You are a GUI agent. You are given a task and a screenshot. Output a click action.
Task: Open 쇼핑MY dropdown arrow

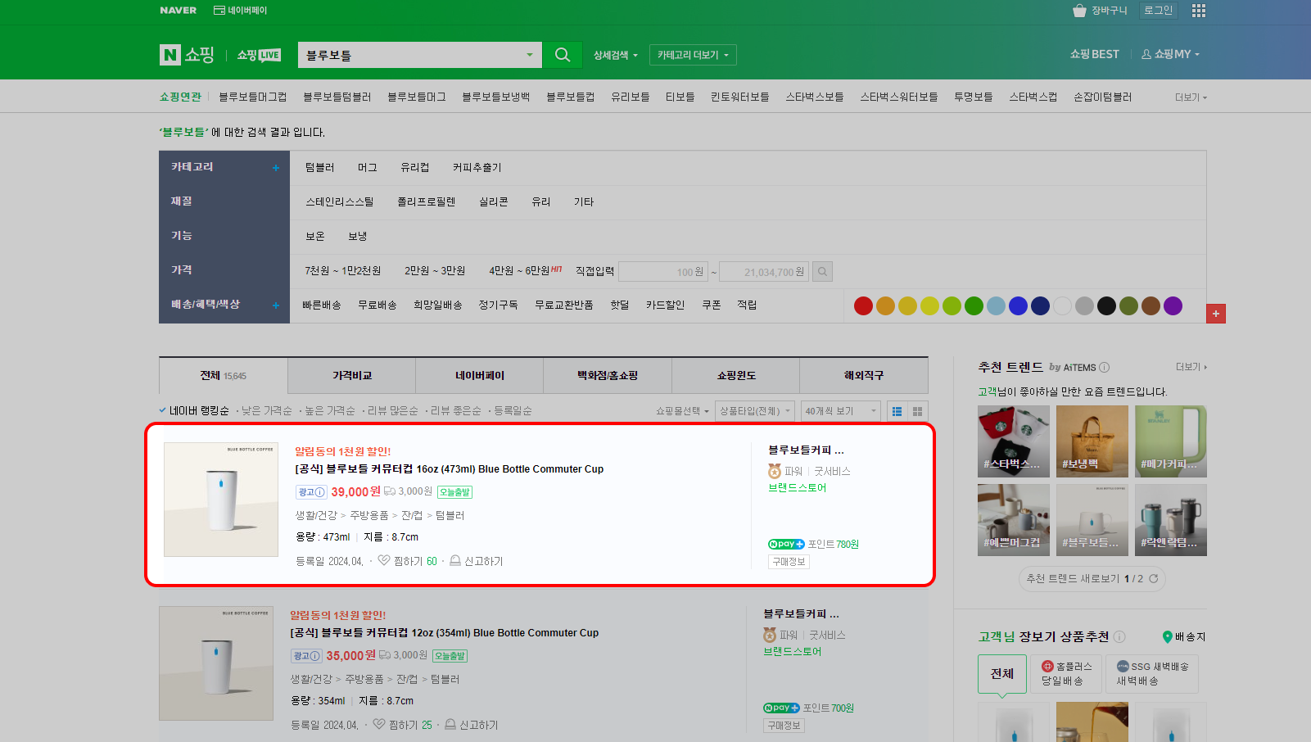pos(1197,55)
